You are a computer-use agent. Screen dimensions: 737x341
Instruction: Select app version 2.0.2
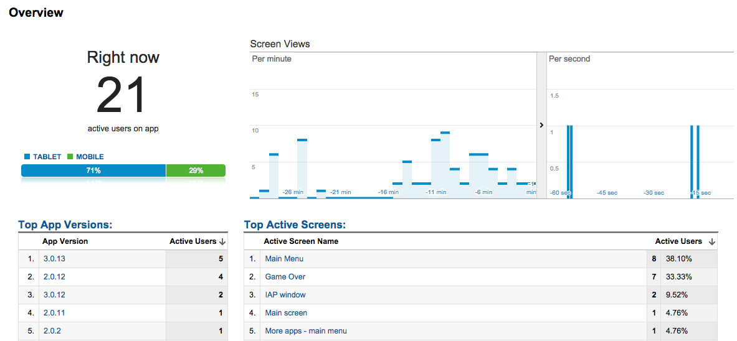pyautogui.click(x=52, y=331)
